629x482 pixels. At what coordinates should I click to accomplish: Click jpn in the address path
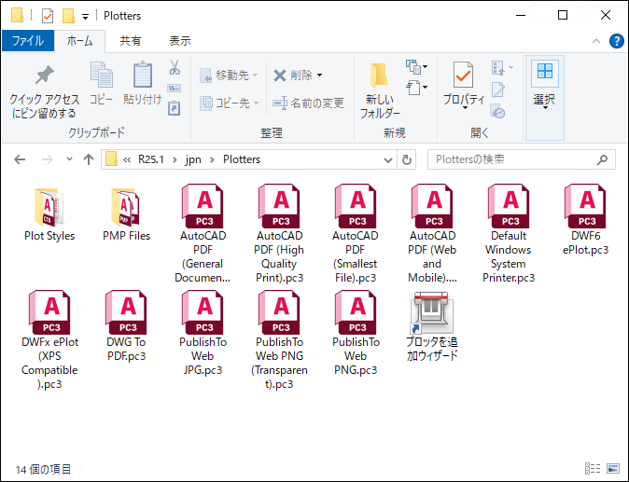[193, 159]
